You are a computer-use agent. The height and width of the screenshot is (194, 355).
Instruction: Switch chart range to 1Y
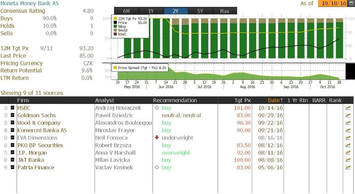[151, 11]
